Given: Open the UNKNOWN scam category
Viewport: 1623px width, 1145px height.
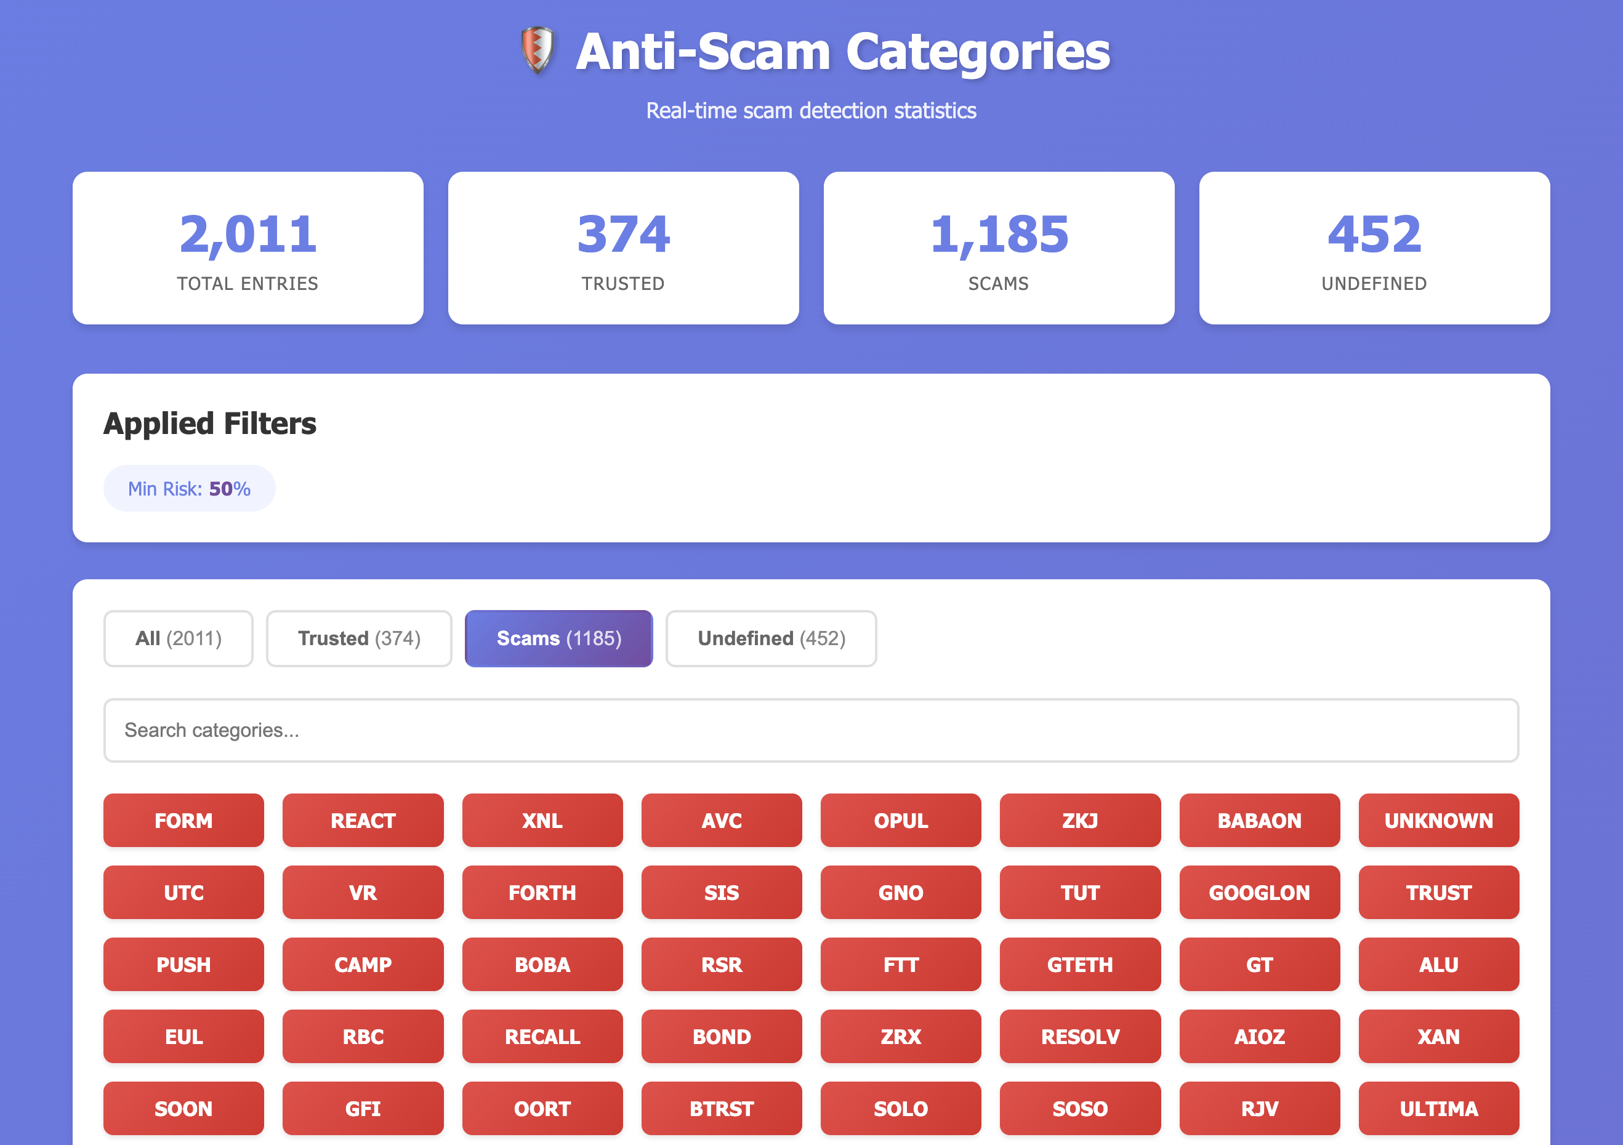Looking at the screenshot, I should pyautogui.click(x=1439, y=821).
